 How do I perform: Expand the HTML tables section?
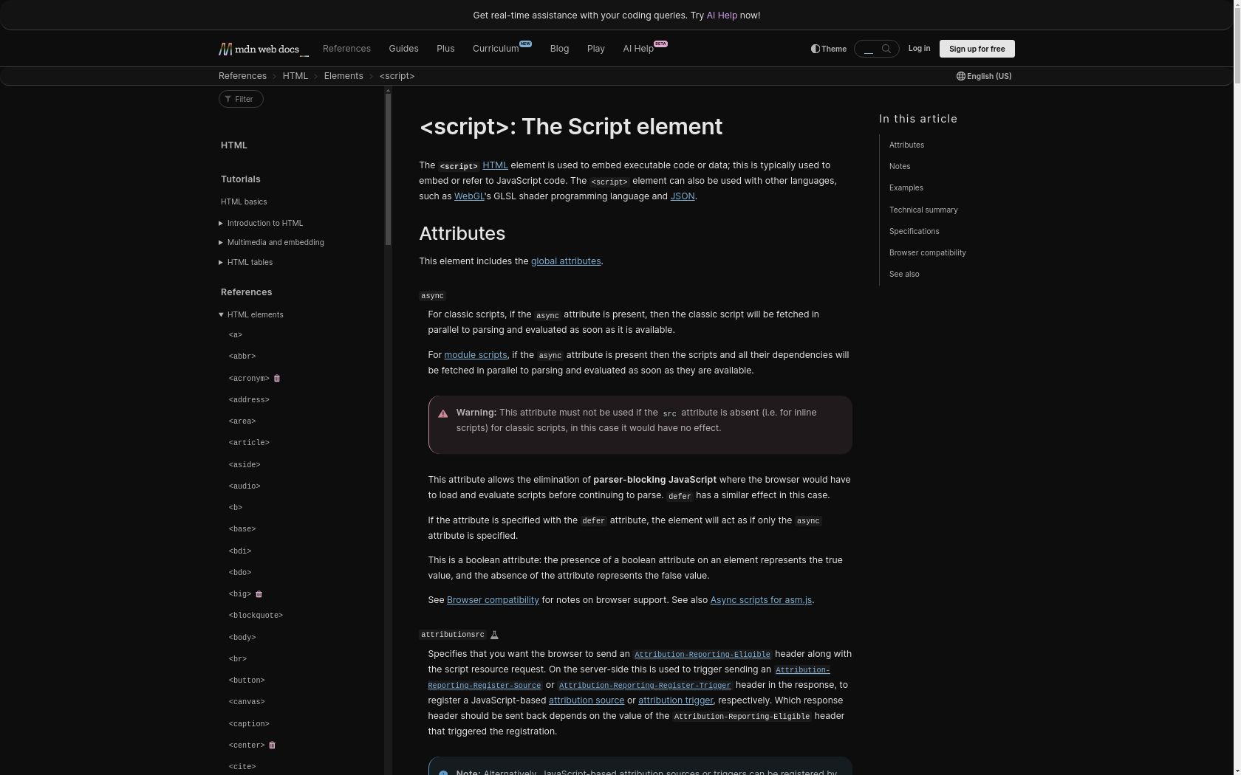(x=246, y=262)
